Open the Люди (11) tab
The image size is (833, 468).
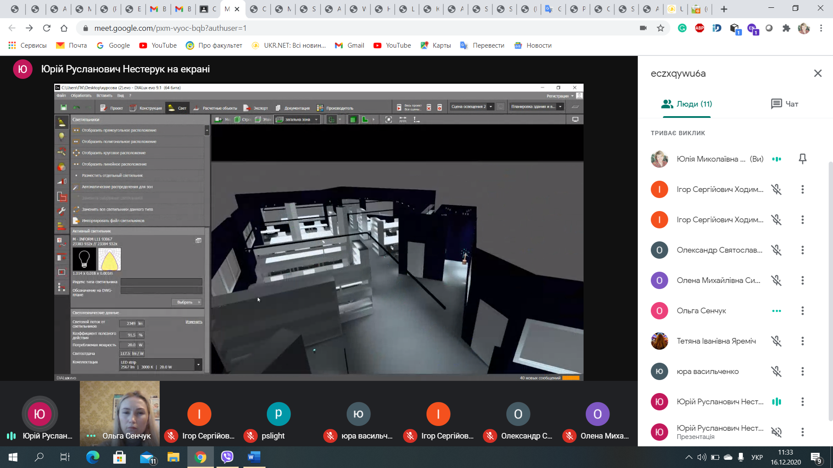[x=686, y=104]
